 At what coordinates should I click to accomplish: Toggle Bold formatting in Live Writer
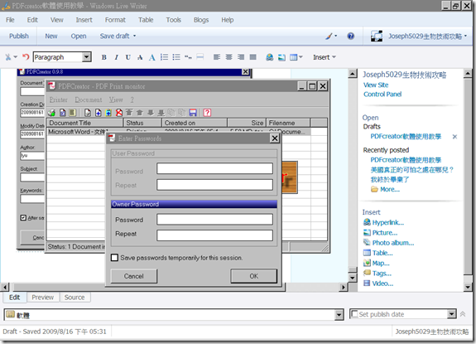coord(103,57)
